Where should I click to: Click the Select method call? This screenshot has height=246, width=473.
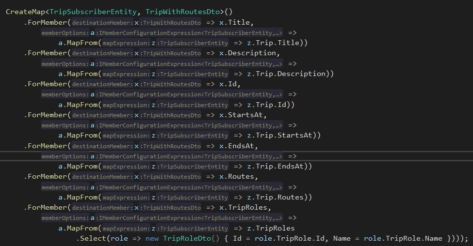[93, 238]
